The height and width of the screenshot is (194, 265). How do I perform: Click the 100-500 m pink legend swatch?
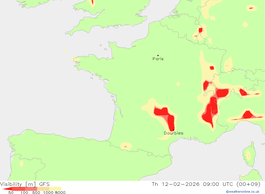tap(31, 189)
